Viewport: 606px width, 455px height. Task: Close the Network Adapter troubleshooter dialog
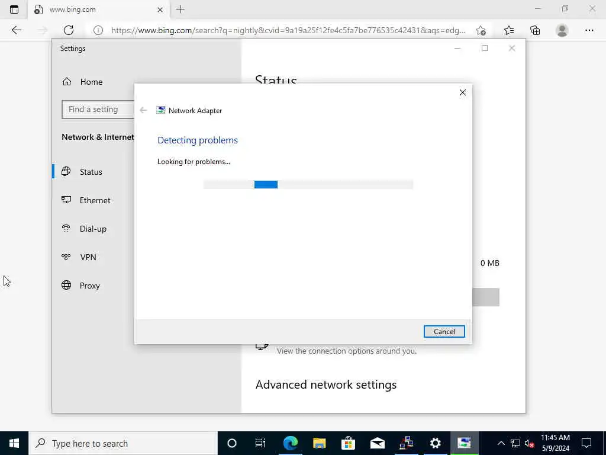pos(463,92)
